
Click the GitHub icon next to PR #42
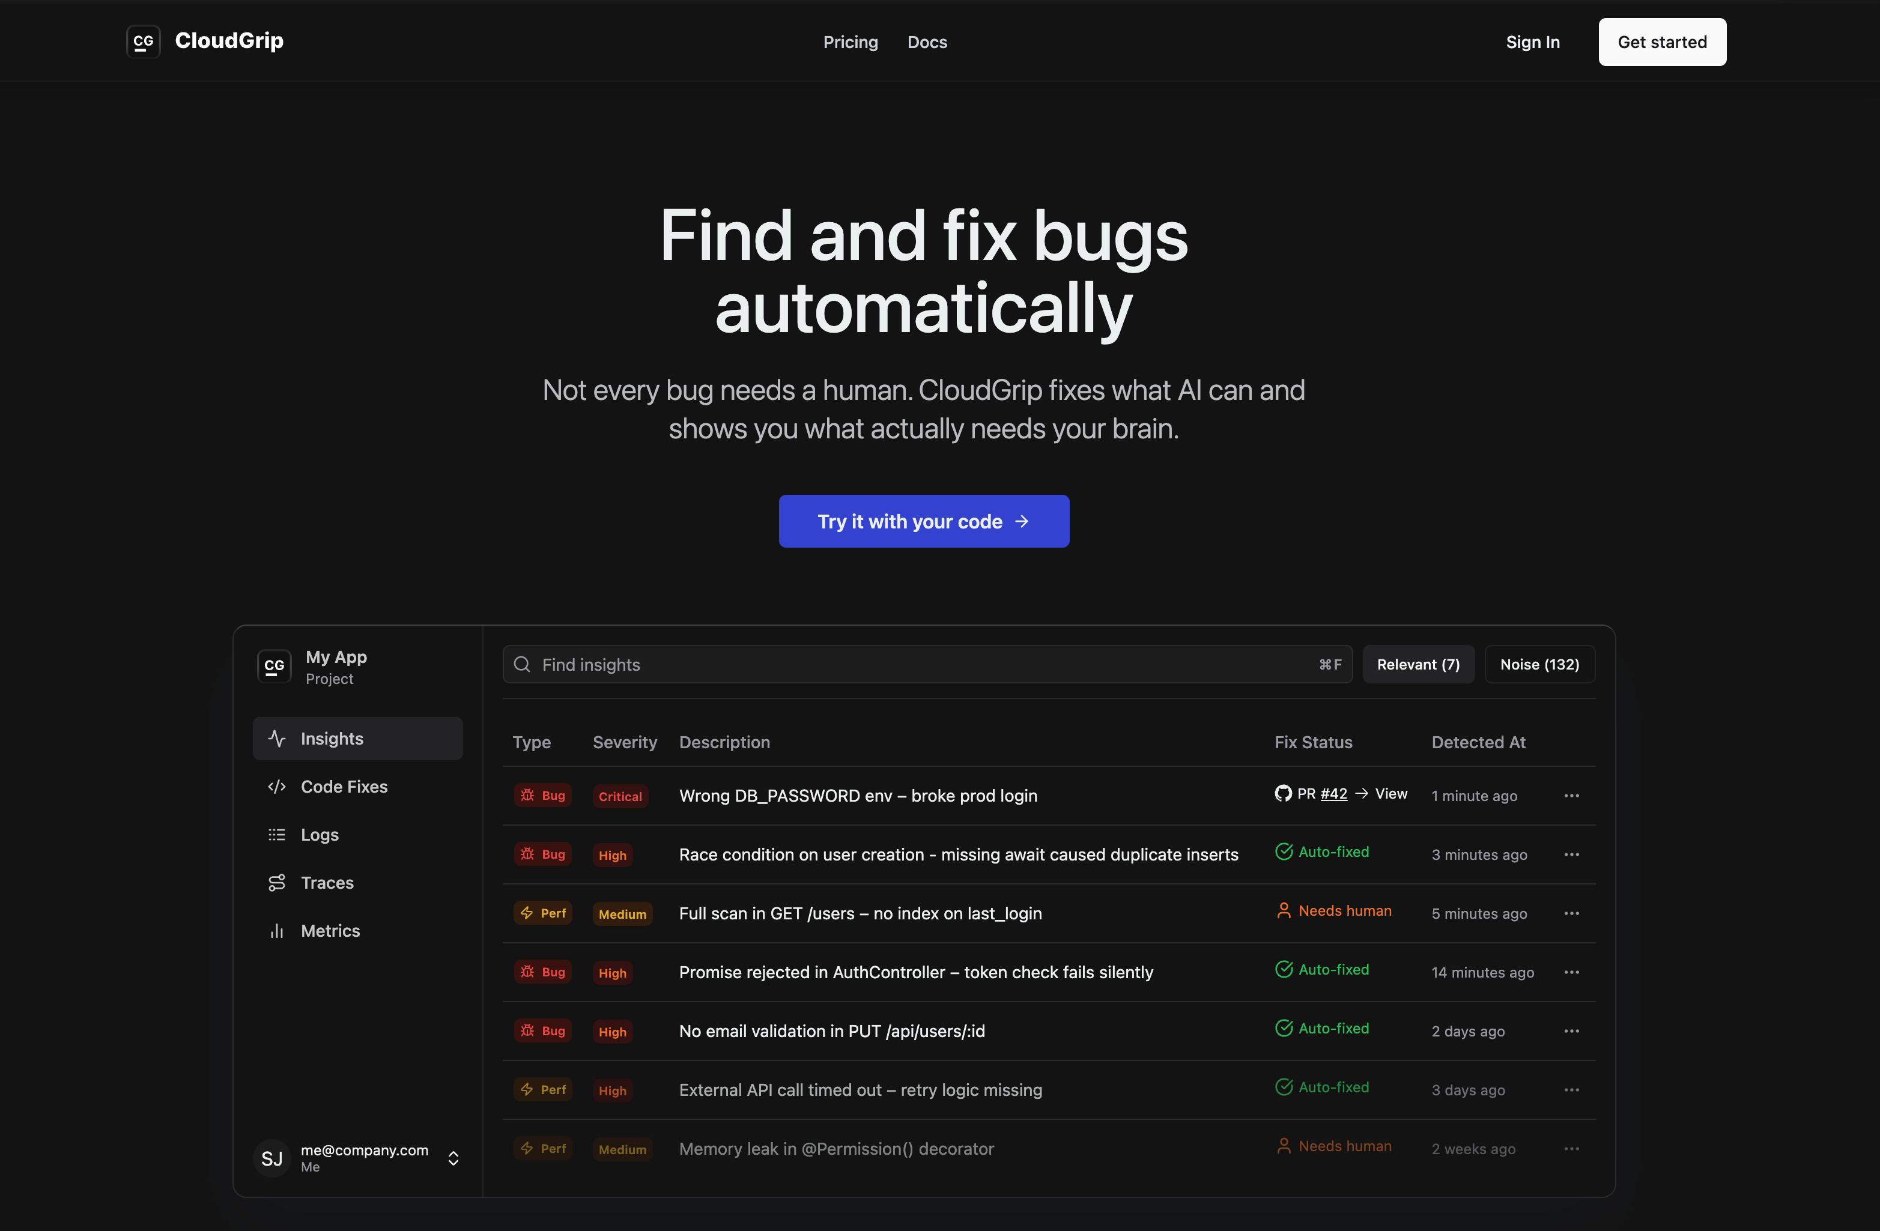coord(1283,794)
